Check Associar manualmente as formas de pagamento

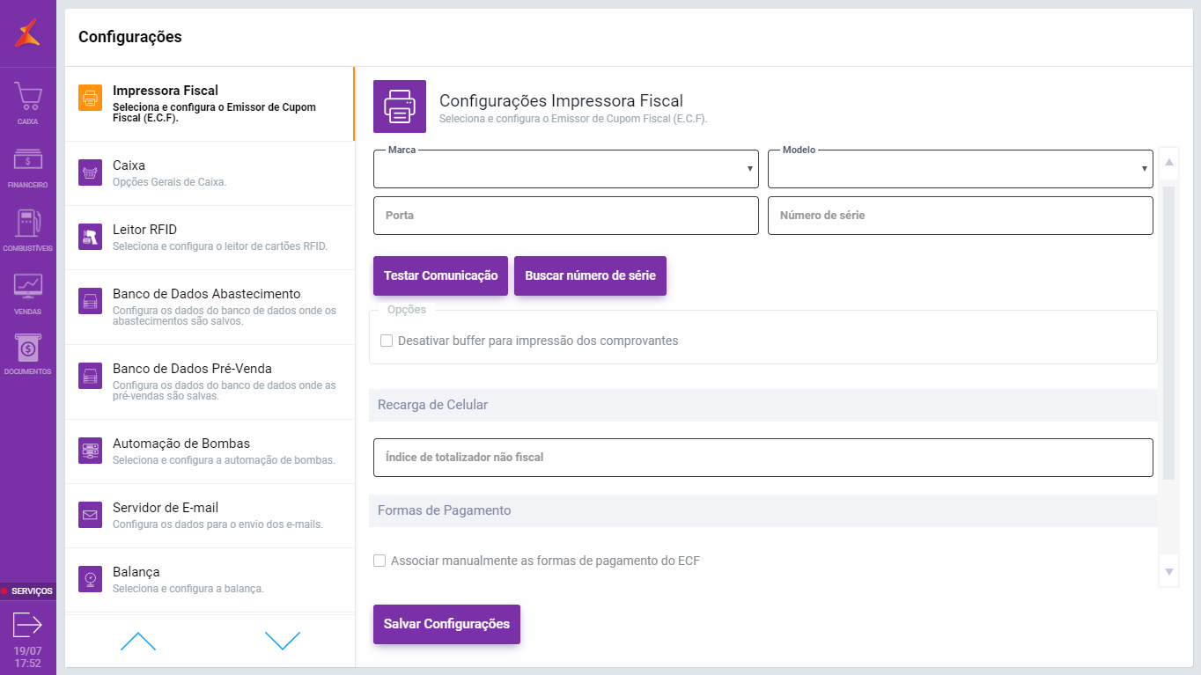tap(379, 561)
